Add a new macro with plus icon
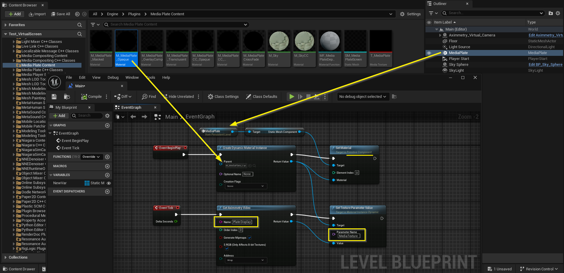The image size is (564, 273). click(x=107, y=166)
